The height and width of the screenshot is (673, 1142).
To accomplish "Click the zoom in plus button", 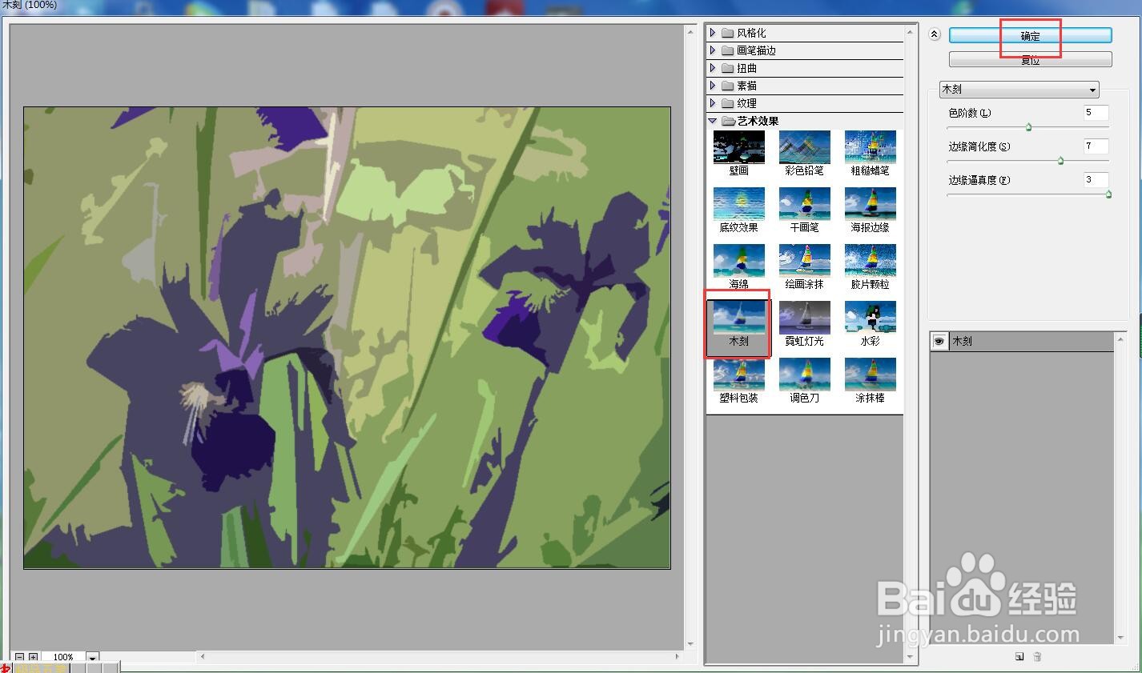I will coord(33,657).
